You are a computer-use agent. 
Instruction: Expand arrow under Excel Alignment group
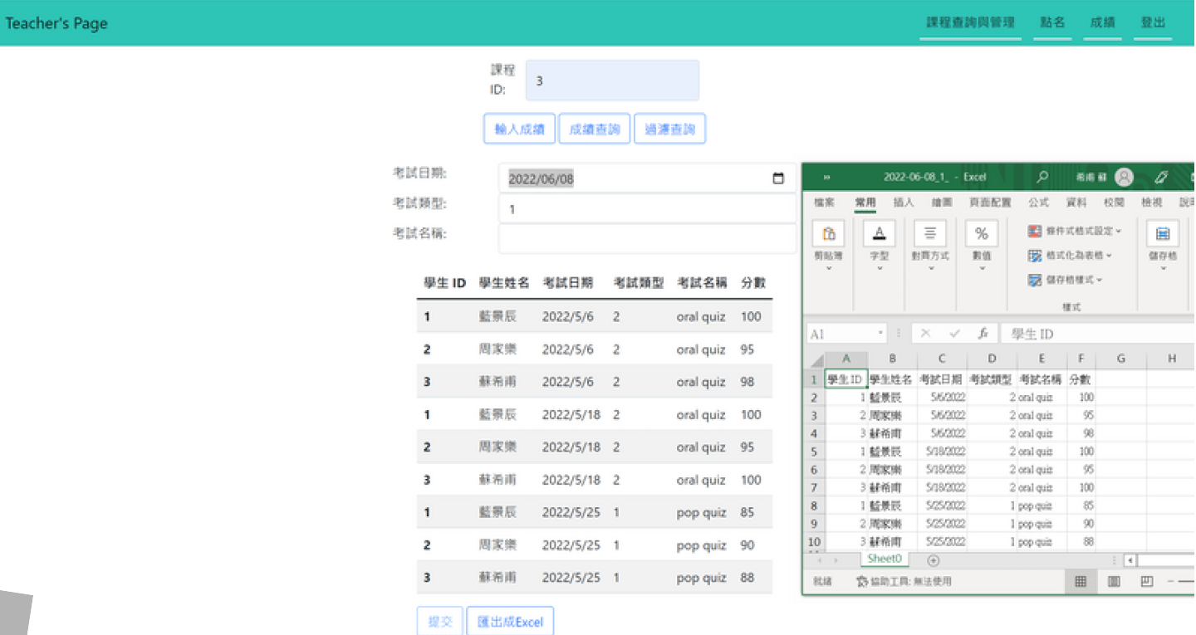930,269
